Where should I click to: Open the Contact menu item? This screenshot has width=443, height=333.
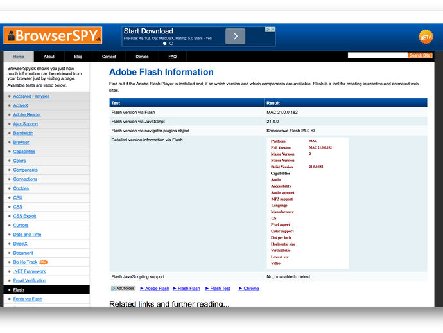pyautogui.click(x=109, y=57)
